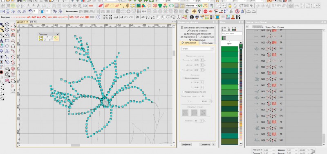Open the Контуры tab in object properties
Screen dimensions: 327x154
click(207, 43)
